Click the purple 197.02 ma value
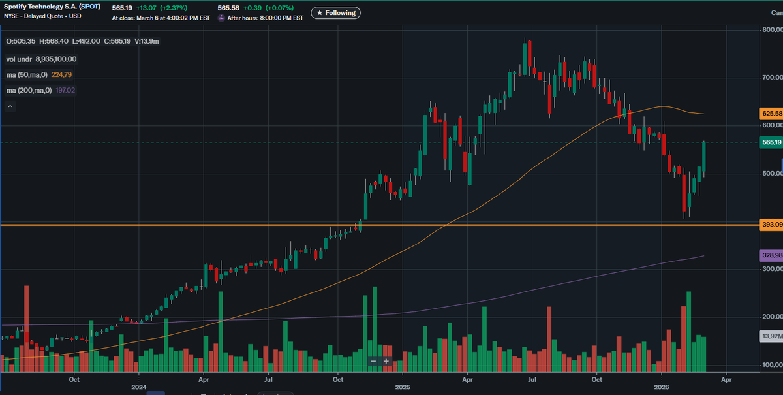 (66, 90)
